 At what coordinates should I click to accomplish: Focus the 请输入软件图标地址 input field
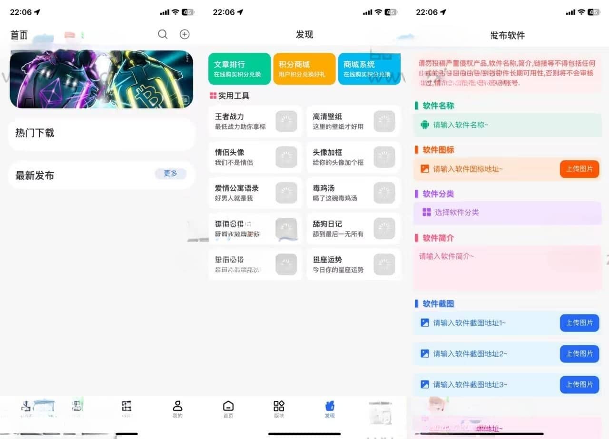(486, 169)
